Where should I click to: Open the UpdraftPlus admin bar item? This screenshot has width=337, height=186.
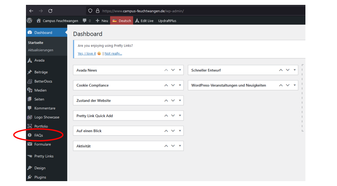click(167, 21)
